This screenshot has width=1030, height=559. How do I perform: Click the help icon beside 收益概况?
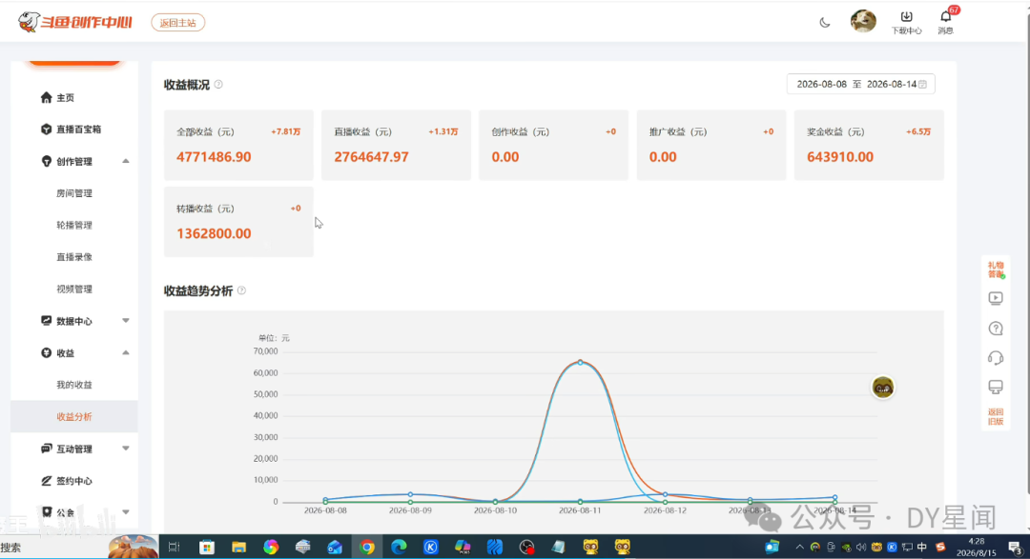pyautogui.click(x=218, y=85)
